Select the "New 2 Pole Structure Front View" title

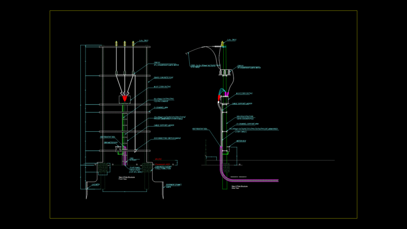pos(127,178)
